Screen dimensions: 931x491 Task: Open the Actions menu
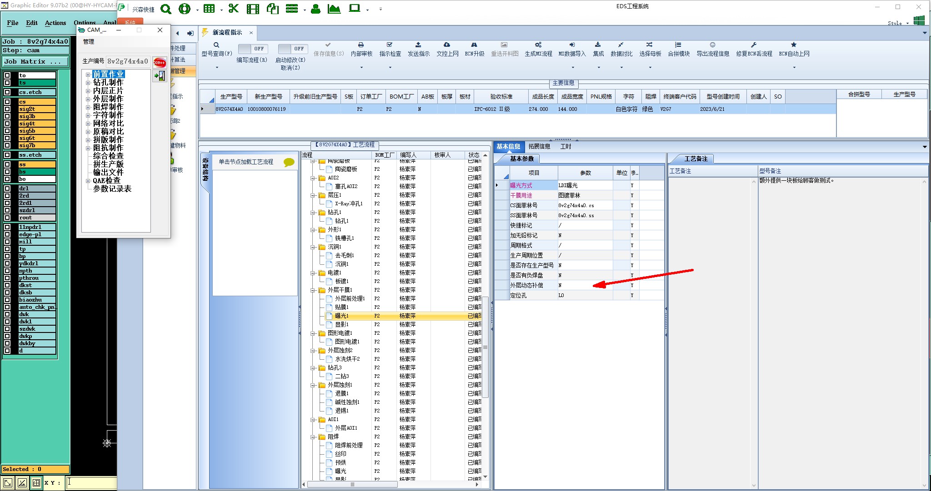55,23
